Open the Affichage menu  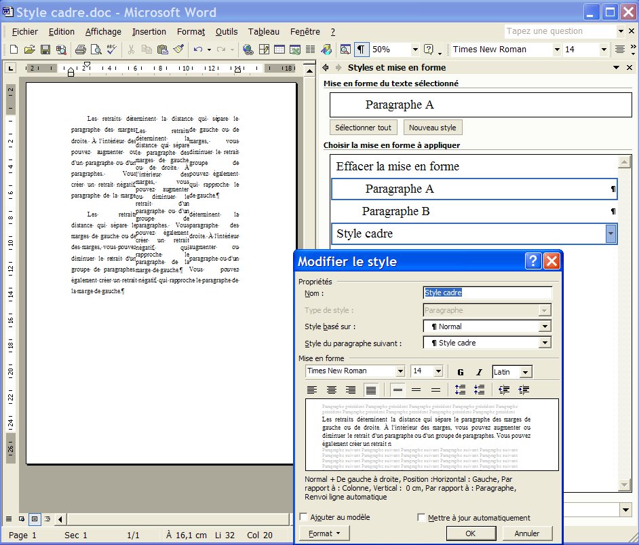(103, 31)
